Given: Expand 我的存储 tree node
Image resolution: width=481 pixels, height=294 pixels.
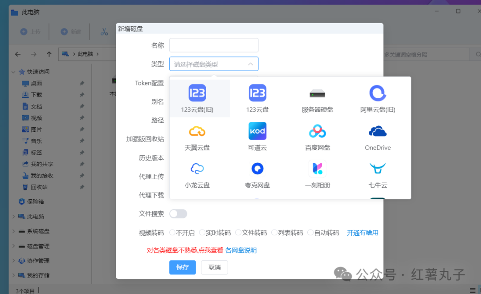Looking at the screenshot, I should [13, 275].
